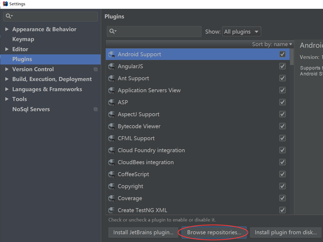
Task: Open the Keymap settings page
Action: (x=23, y=39)
